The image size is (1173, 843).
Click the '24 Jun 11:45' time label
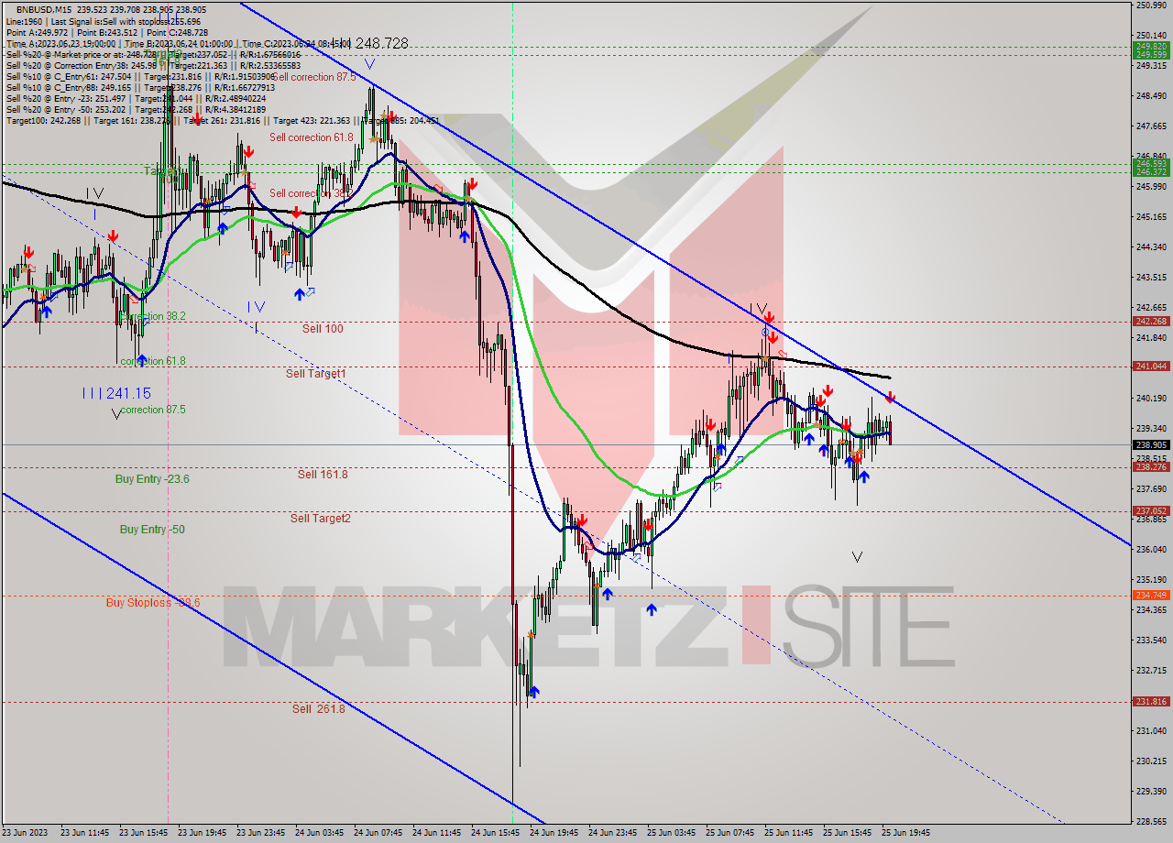(x=437, y=833)
